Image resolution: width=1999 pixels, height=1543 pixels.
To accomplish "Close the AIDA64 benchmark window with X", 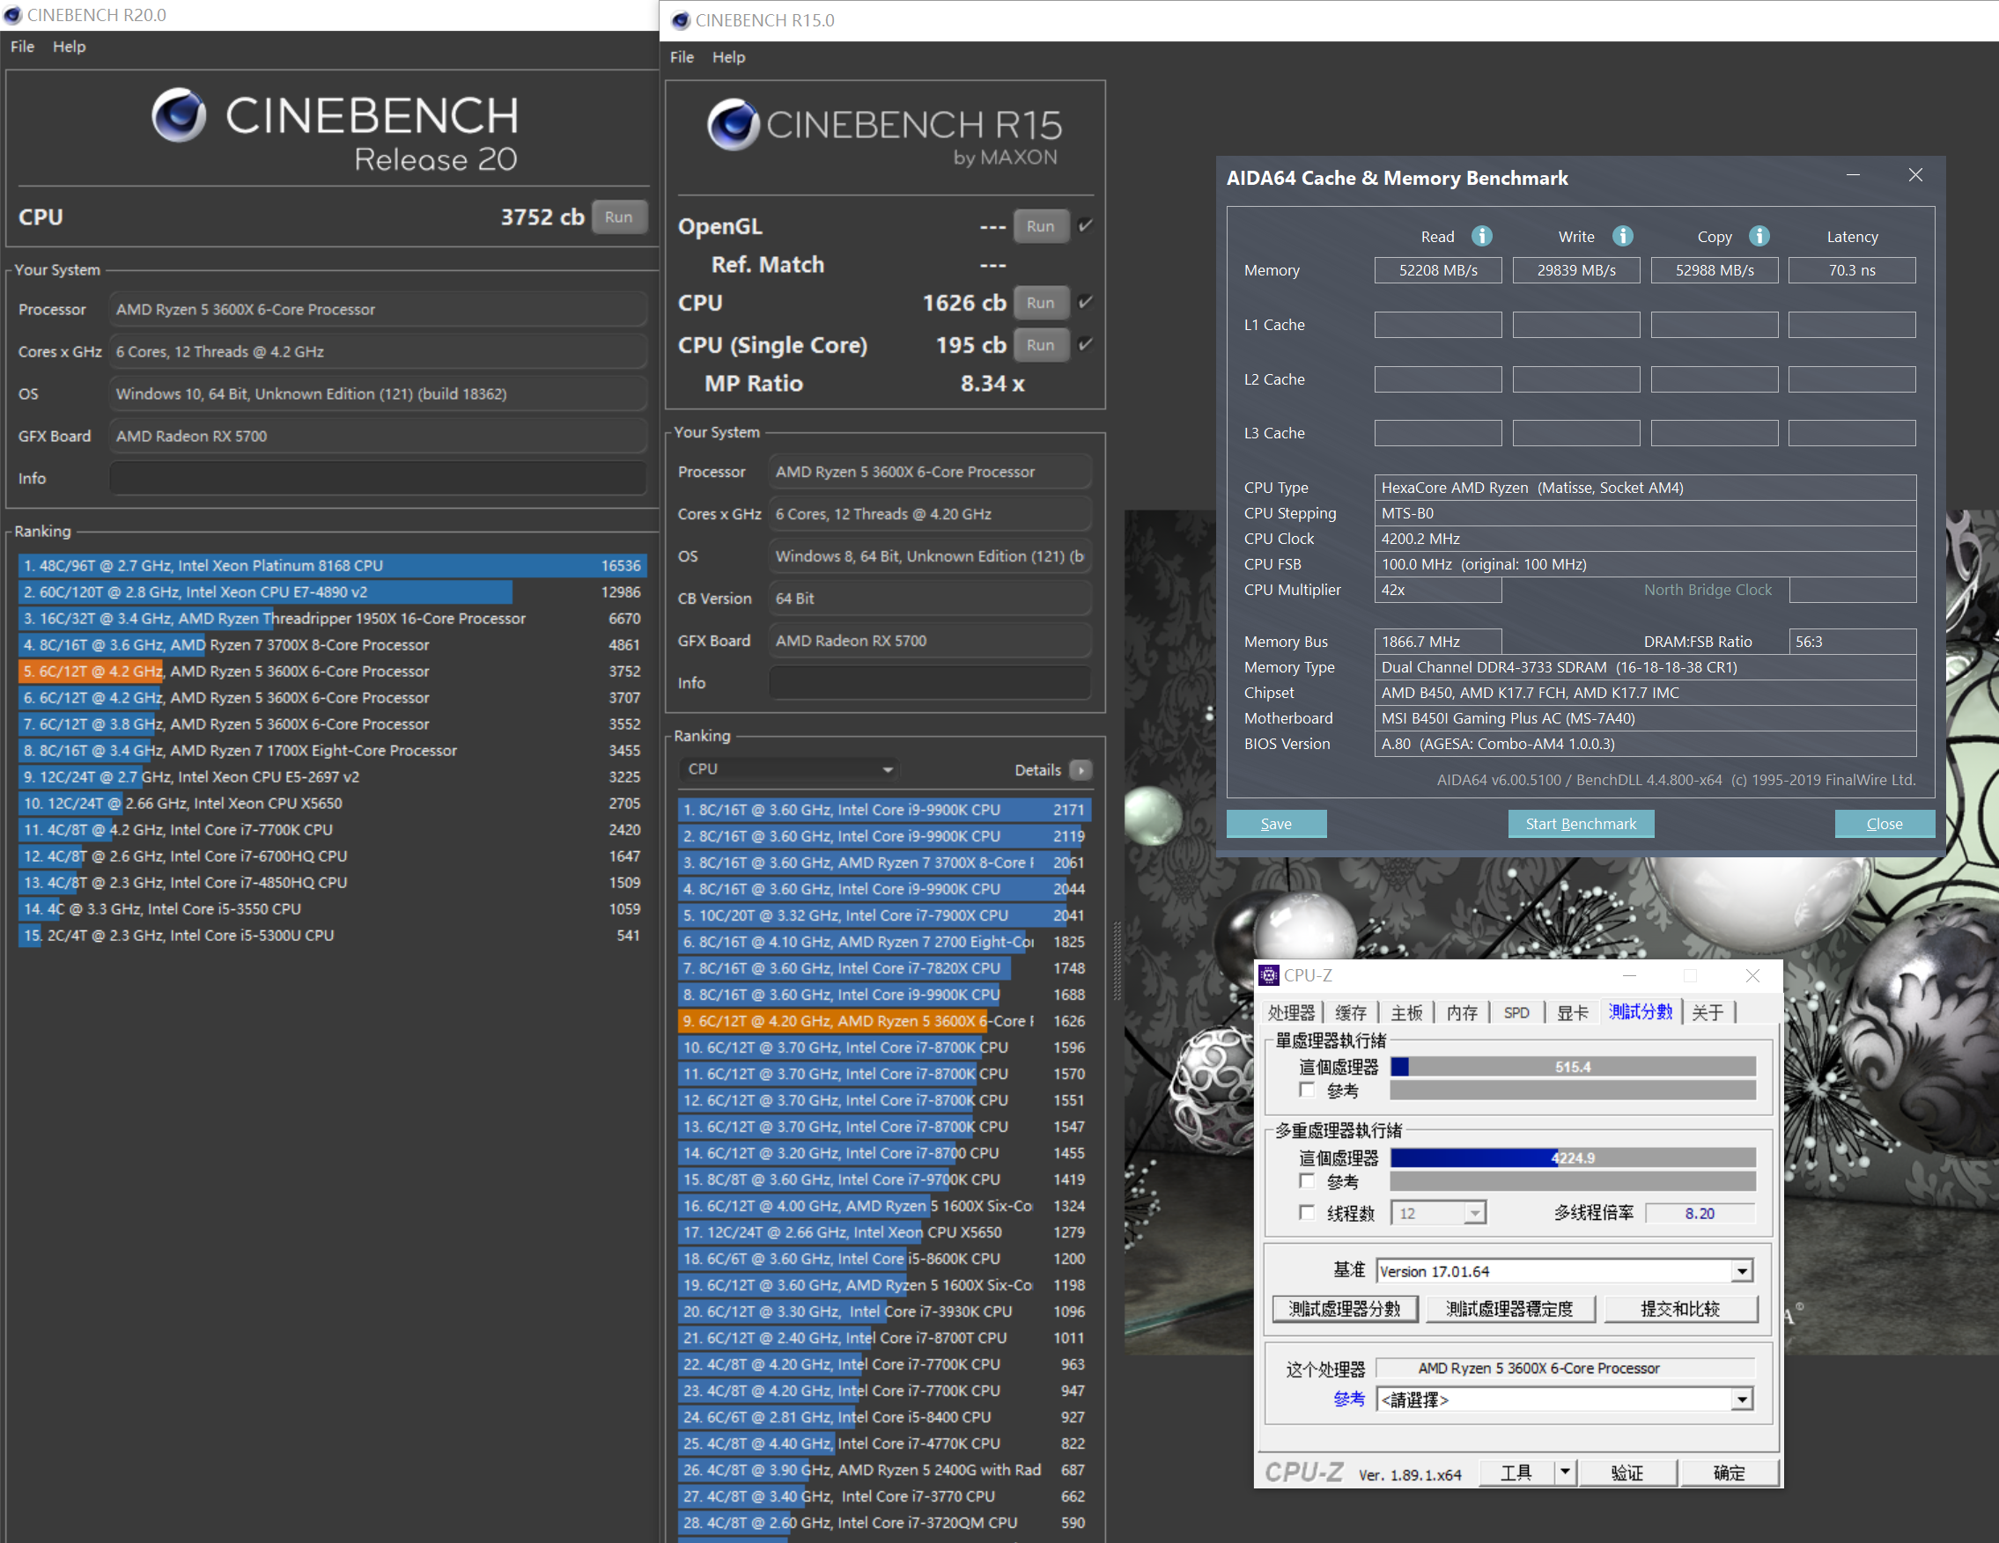I will 1915,174.
